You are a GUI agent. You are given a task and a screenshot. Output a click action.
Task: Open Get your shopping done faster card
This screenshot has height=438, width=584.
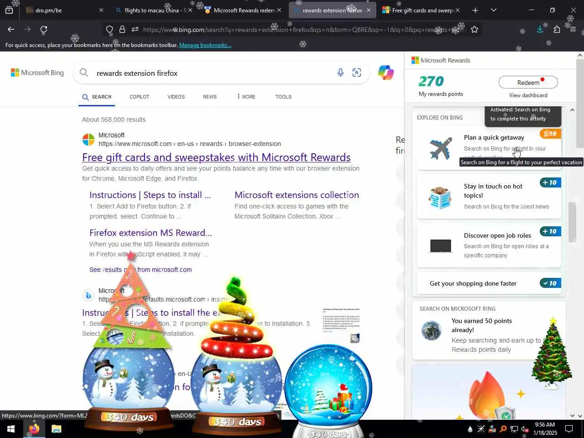(x=489, y=283)
